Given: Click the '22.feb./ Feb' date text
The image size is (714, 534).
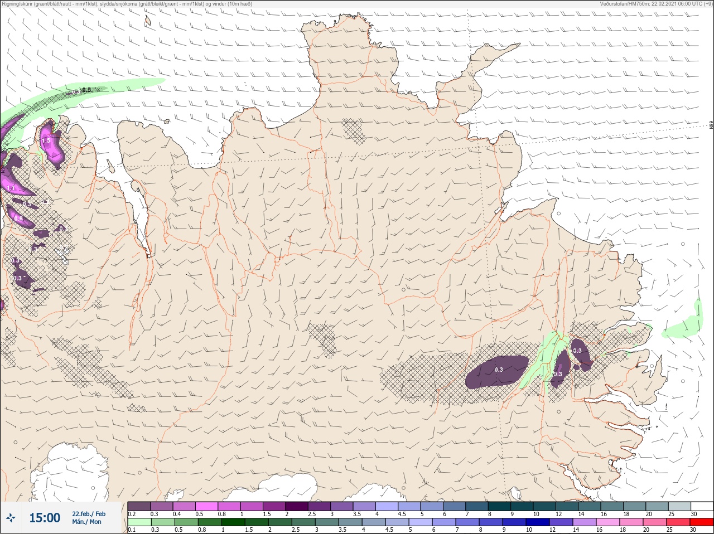Looking at the screenshot, I should click(x=89, y=513).
